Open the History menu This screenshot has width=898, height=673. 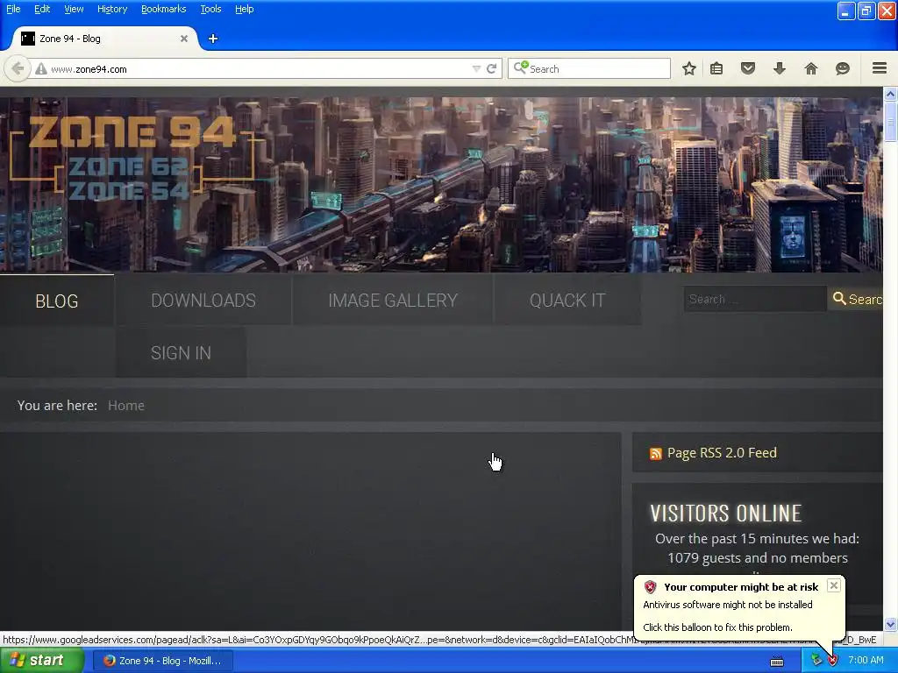coord(111,9)
